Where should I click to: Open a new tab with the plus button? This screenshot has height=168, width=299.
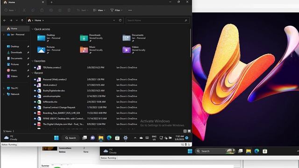51,2
